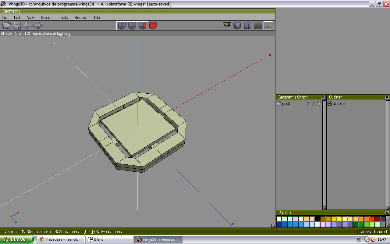This screenshot has height=244, width=390.
Task: Click the Tweak: Disabled status button
Action: pos(372,231)
